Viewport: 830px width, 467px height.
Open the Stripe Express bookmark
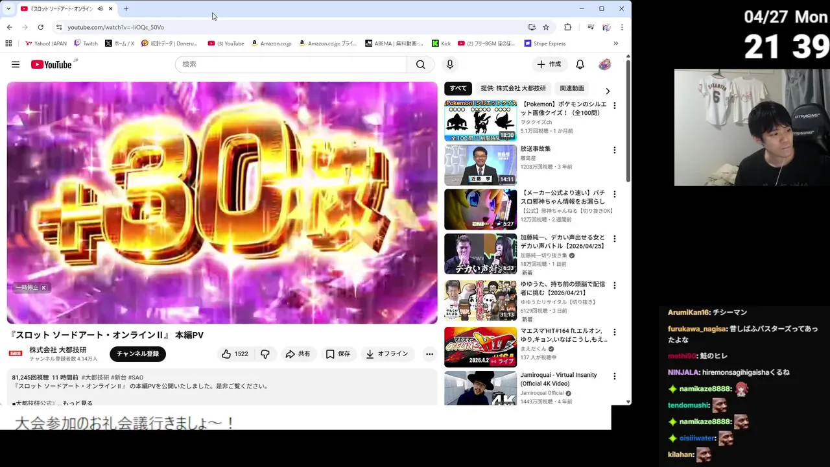click(545, 43)
